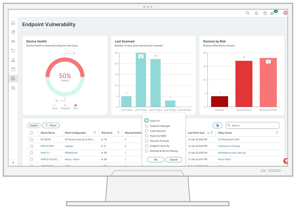Sort by Device Name column header
296x209 pixels.
[x=48, y=133]
